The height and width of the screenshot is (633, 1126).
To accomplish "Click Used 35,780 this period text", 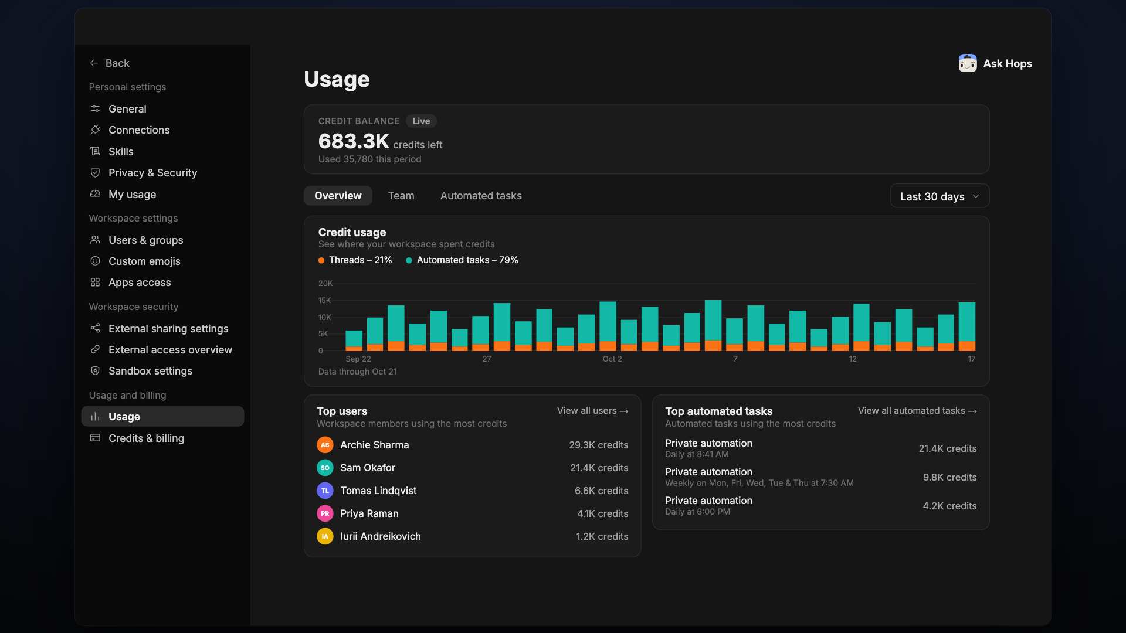I will (x=369, y=159).
